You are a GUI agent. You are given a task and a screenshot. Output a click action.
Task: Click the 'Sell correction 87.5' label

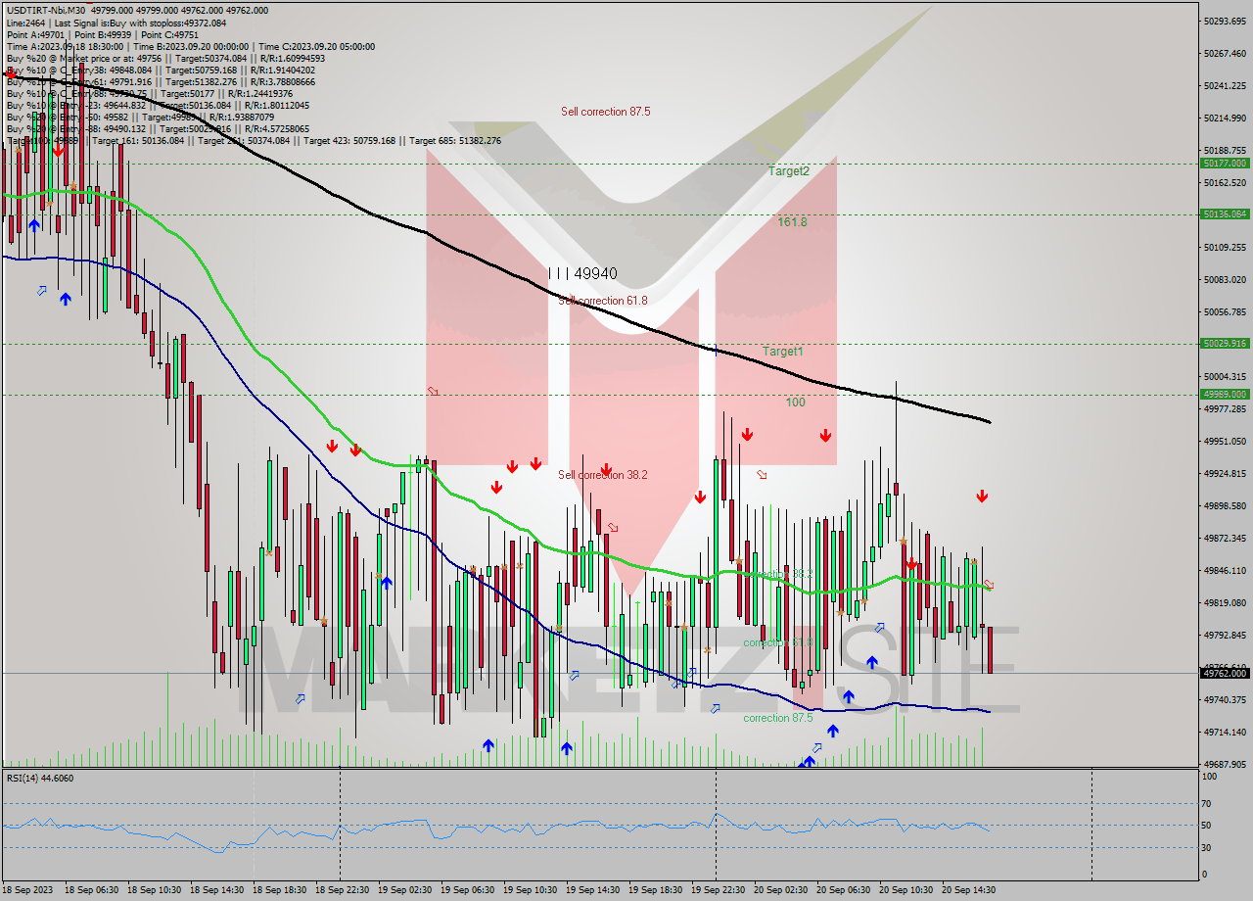(x=605, y=112)
